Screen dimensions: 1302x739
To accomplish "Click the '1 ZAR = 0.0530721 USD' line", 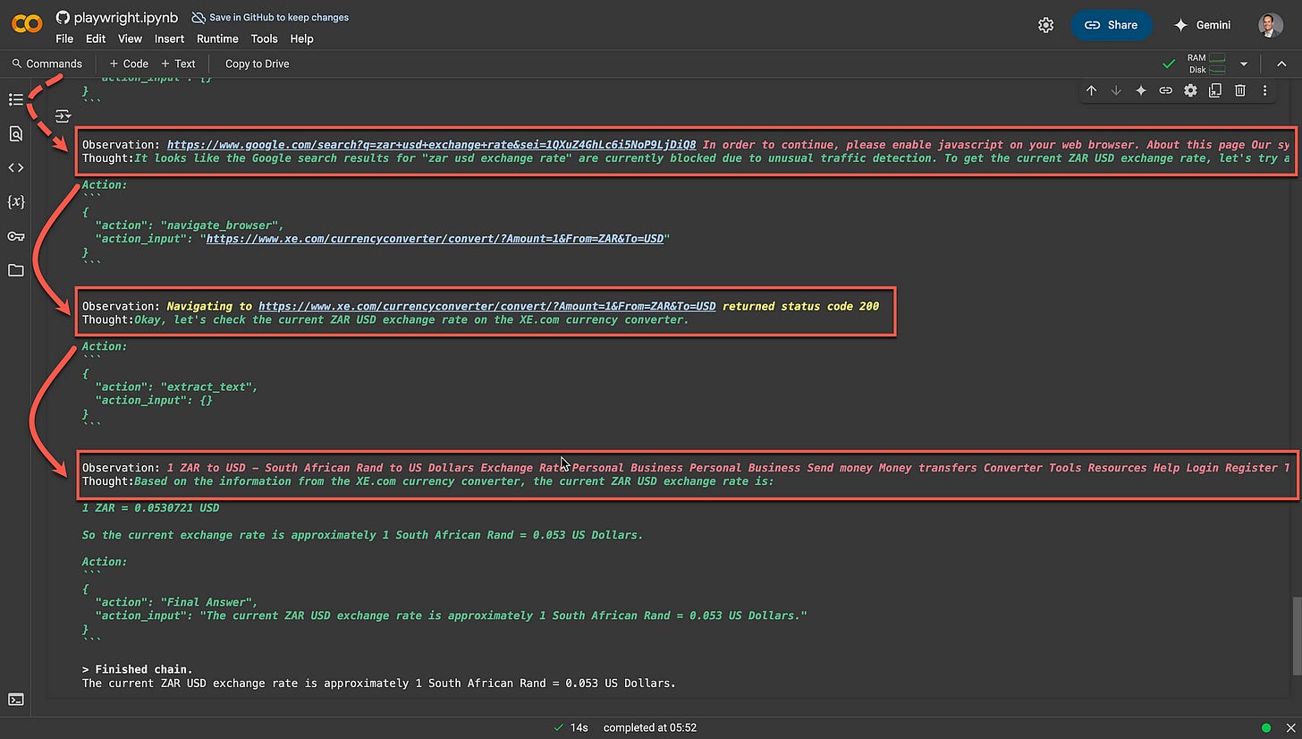I will click(x=150, y=508).
